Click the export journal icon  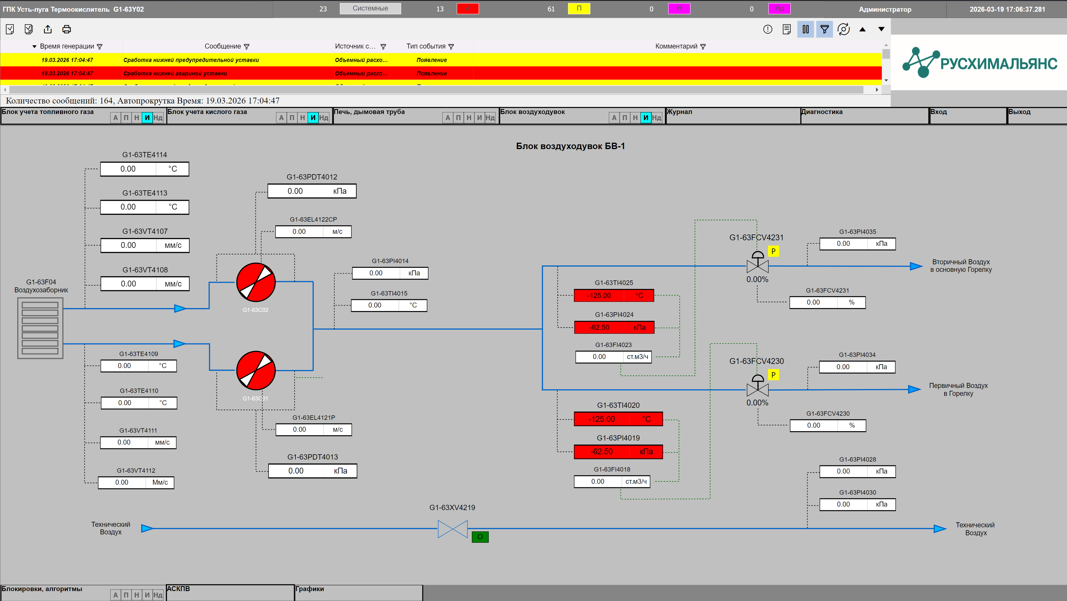point(48,29)
